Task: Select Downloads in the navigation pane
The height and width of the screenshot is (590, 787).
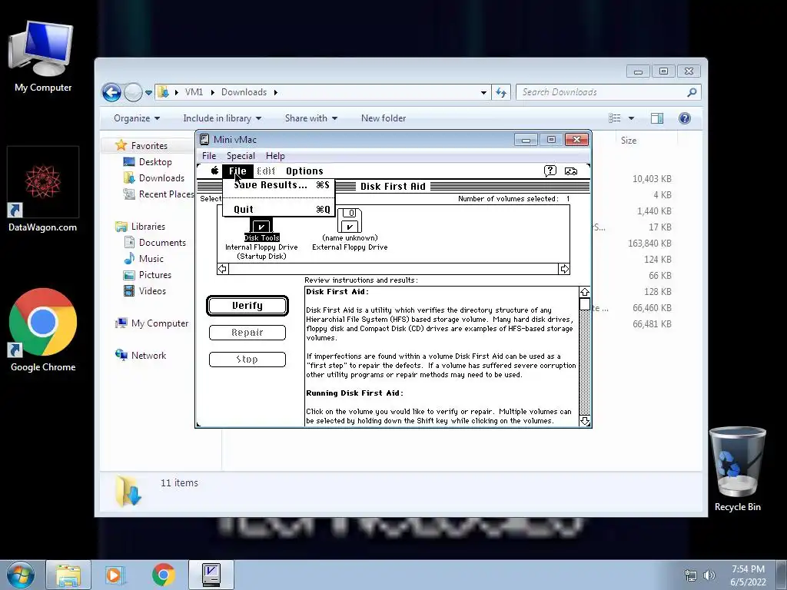Action: click(x=161, y=178)
